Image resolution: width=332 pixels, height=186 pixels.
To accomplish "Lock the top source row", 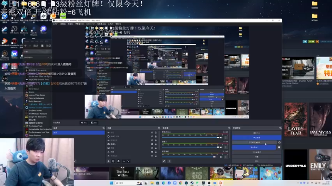I will pos(156,132).
